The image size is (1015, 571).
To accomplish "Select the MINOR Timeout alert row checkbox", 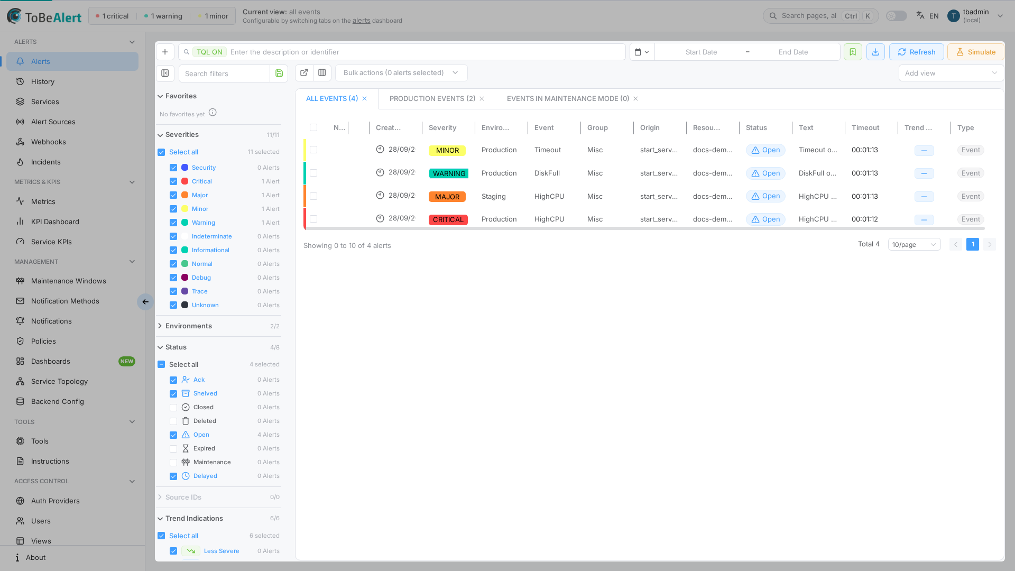I will pyautogui.click(x=313, y=150).
